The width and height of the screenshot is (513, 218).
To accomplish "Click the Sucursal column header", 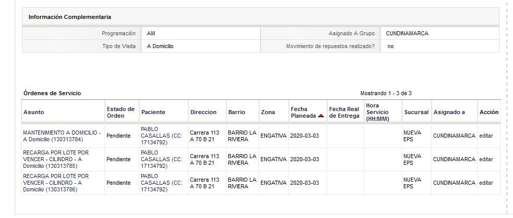I will pos(416,112).
